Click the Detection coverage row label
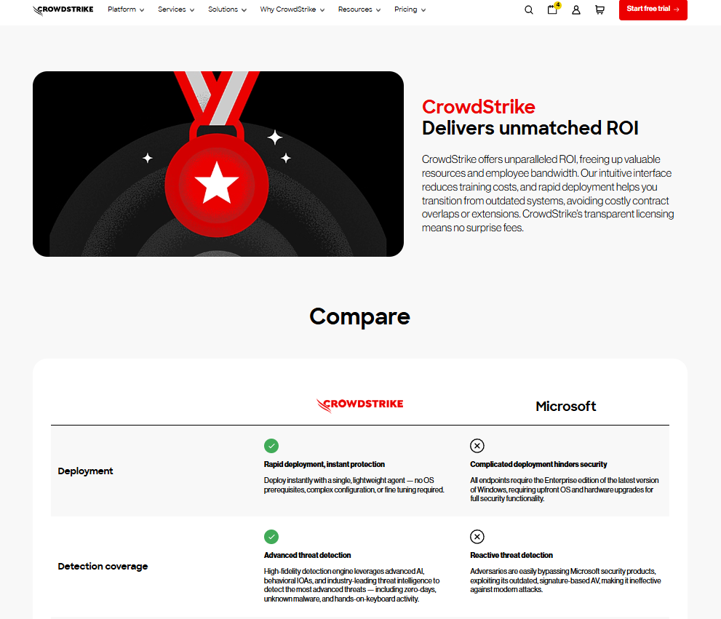721x619 pixels. 103,567
